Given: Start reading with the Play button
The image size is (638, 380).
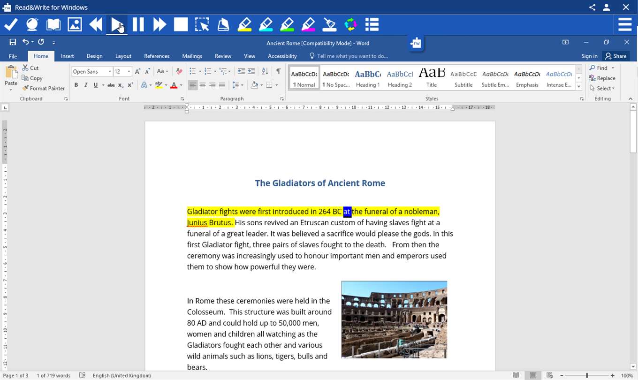Looking at the screenshot, I should 117,24.
